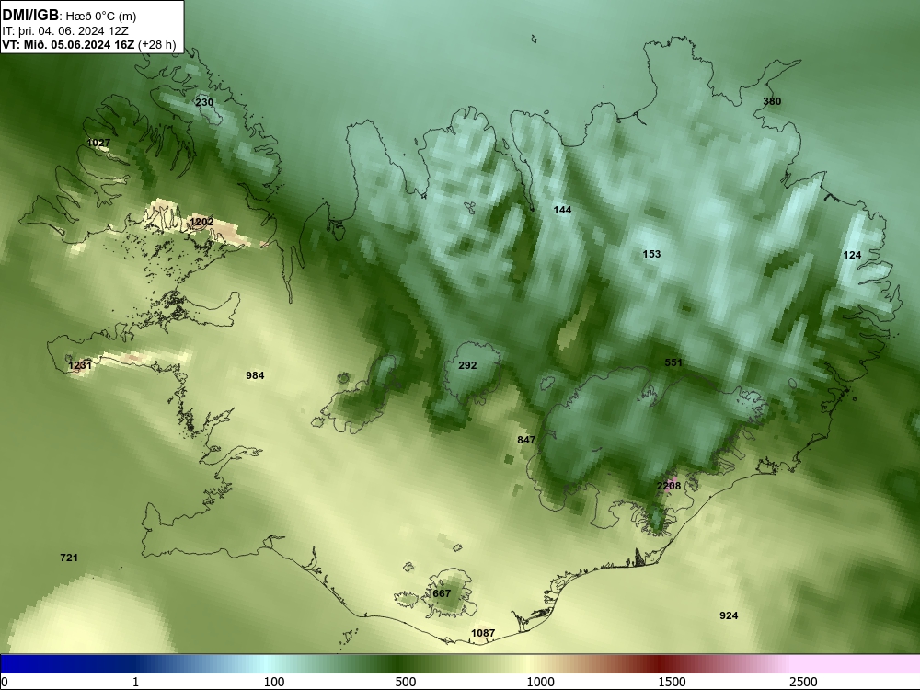Click the 924 value in southeast ocean

coord(729,615)
